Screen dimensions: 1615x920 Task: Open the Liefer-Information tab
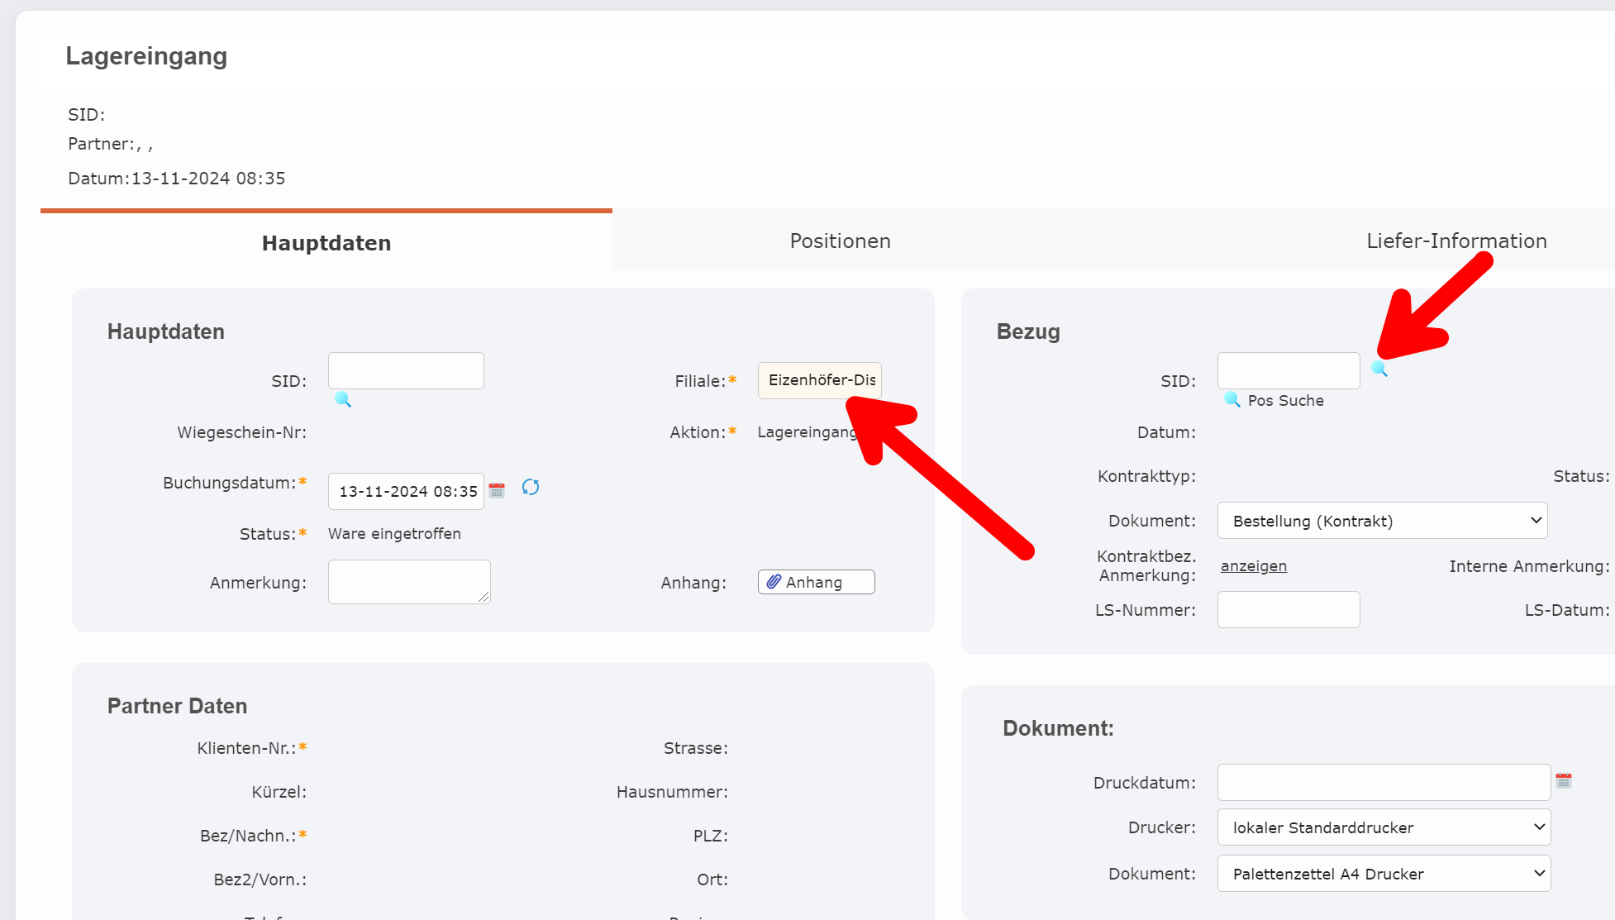[1456, 241]
